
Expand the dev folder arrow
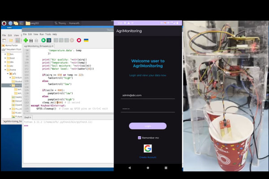coord(5,62)
